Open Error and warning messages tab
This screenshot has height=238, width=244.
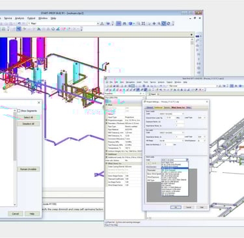point(128,222)
